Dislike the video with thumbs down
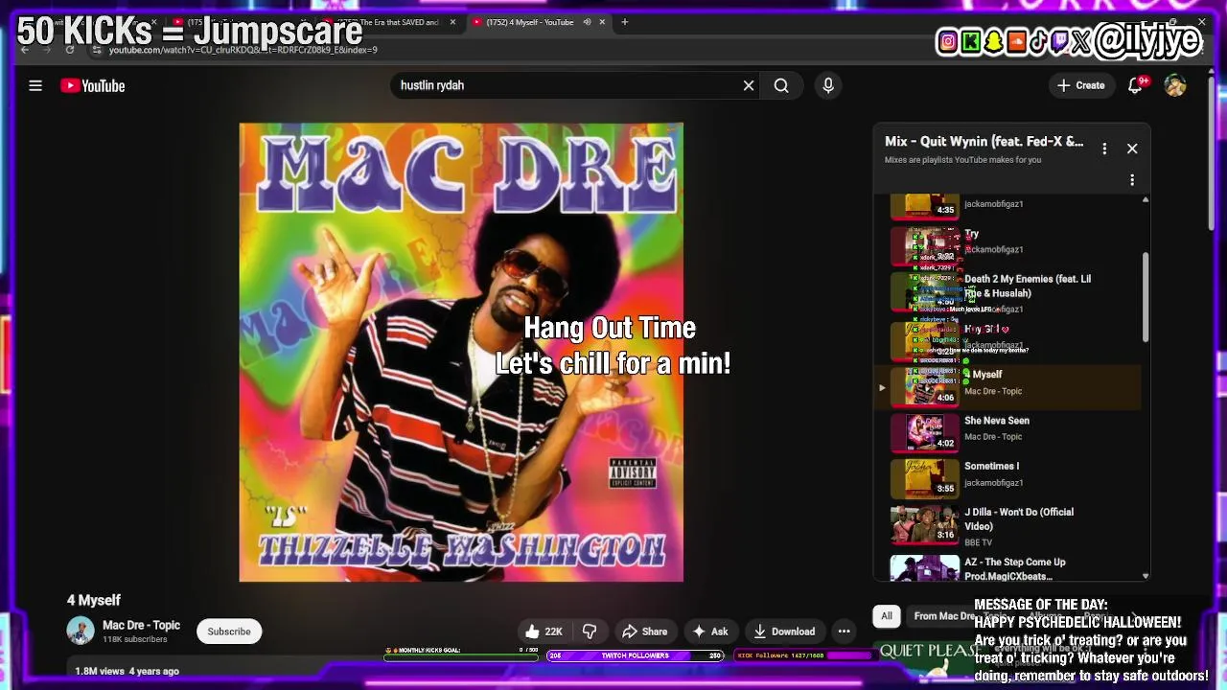 click(590, 632)
